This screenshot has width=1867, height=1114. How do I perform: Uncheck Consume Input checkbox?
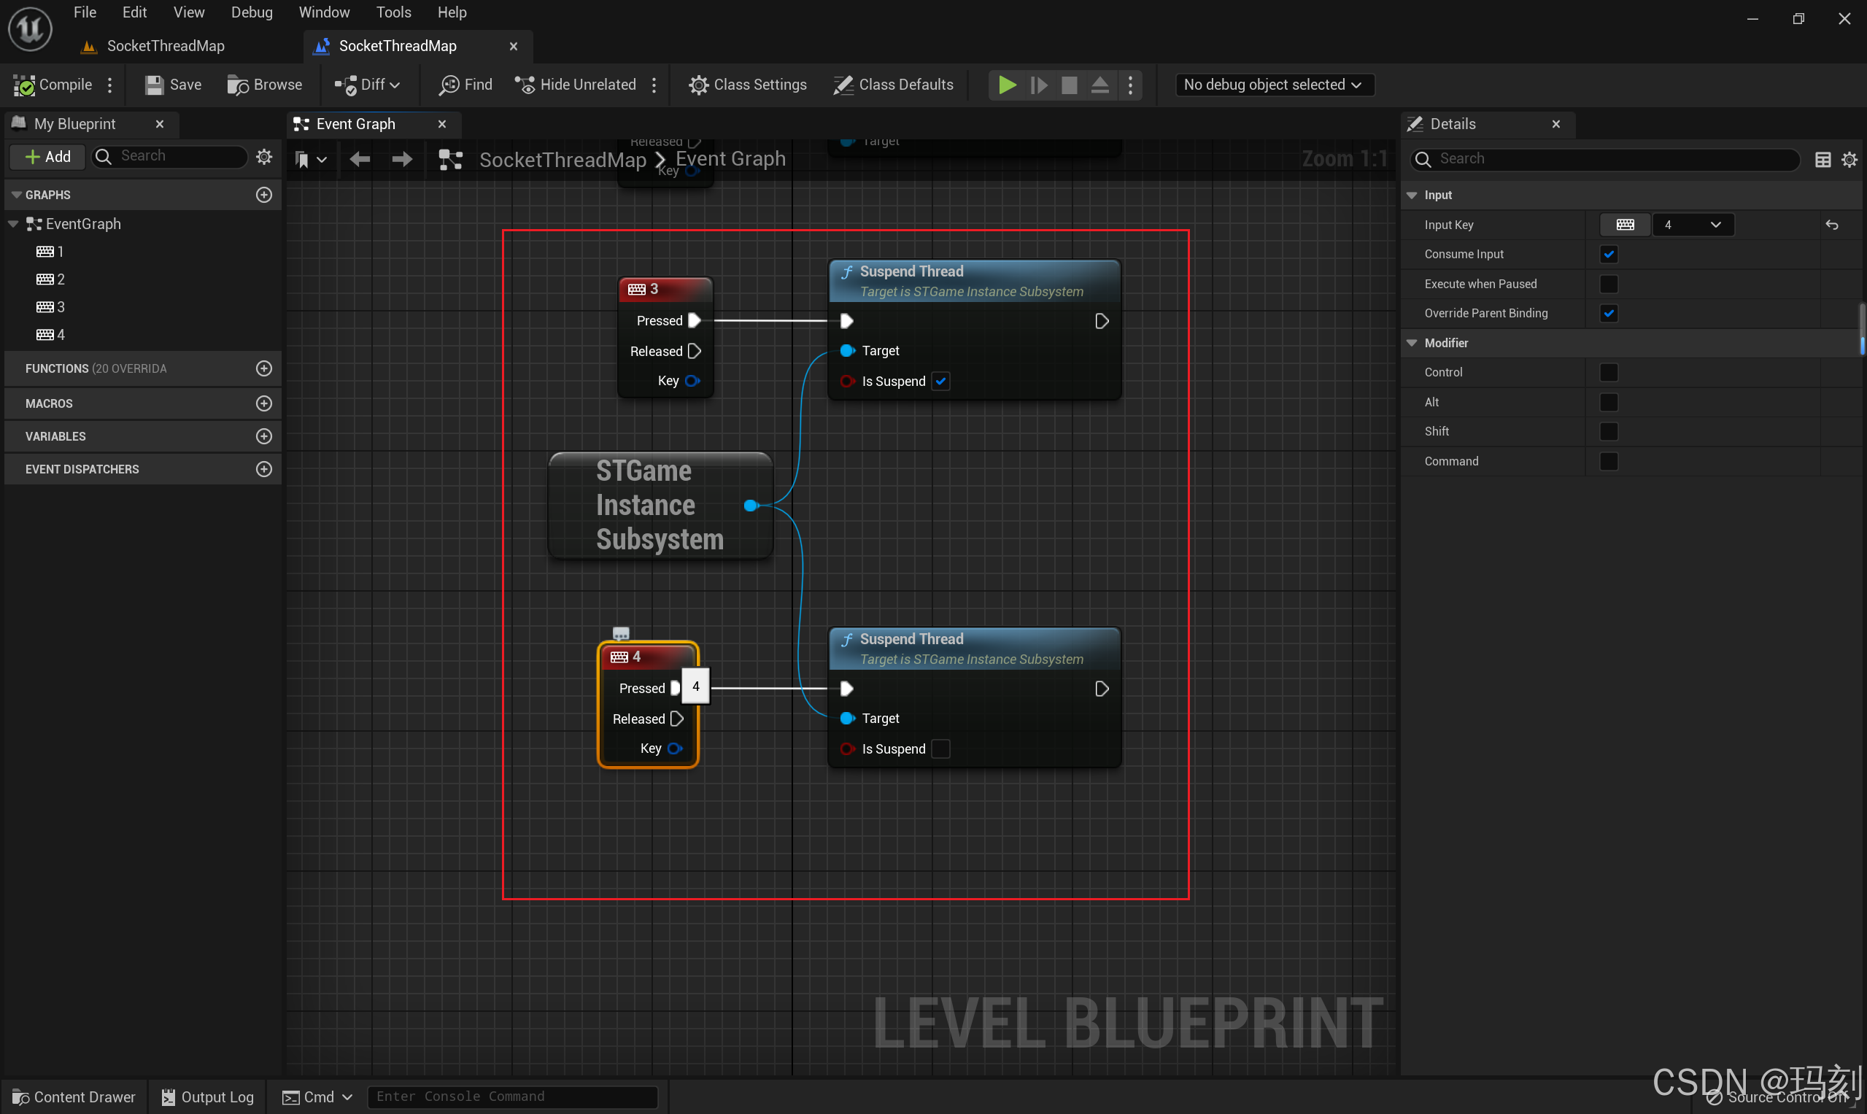(1608, 255)
